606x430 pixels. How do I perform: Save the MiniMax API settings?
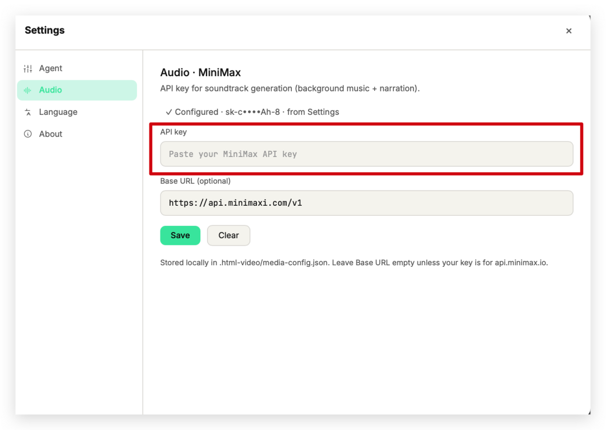click(x=180, y=235)
